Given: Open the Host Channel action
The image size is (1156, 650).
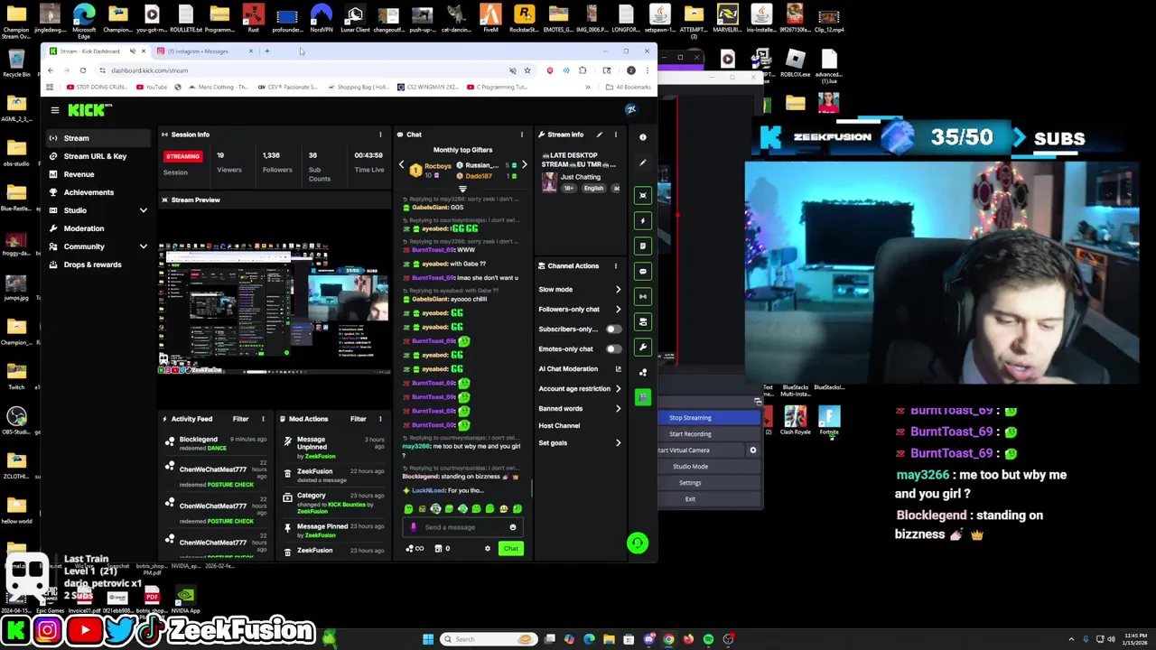Looking at the screenshot, I should click(559, 426).
